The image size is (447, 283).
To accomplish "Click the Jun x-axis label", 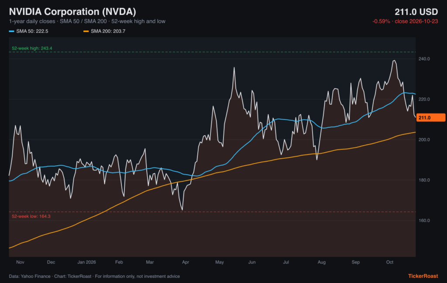I will point(252,262).
